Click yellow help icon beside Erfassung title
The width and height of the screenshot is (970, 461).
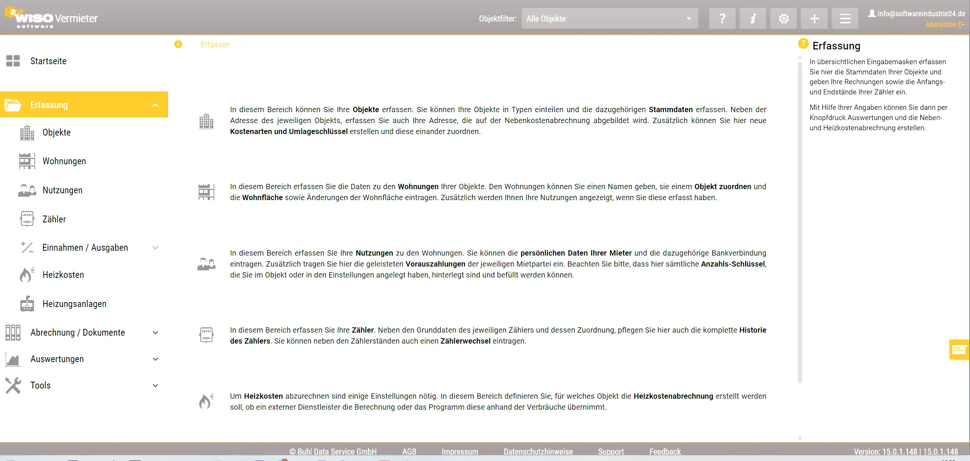pos(803,44)
